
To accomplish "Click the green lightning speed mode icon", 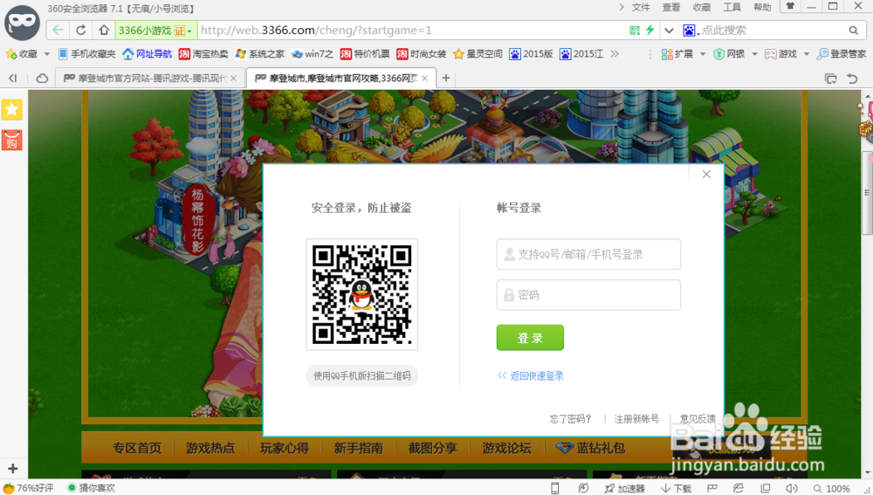I will coord(650,30).
